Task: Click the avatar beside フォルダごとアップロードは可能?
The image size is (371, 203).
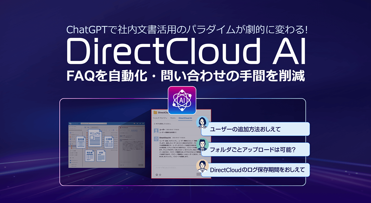Action: (x=203, y=145)
